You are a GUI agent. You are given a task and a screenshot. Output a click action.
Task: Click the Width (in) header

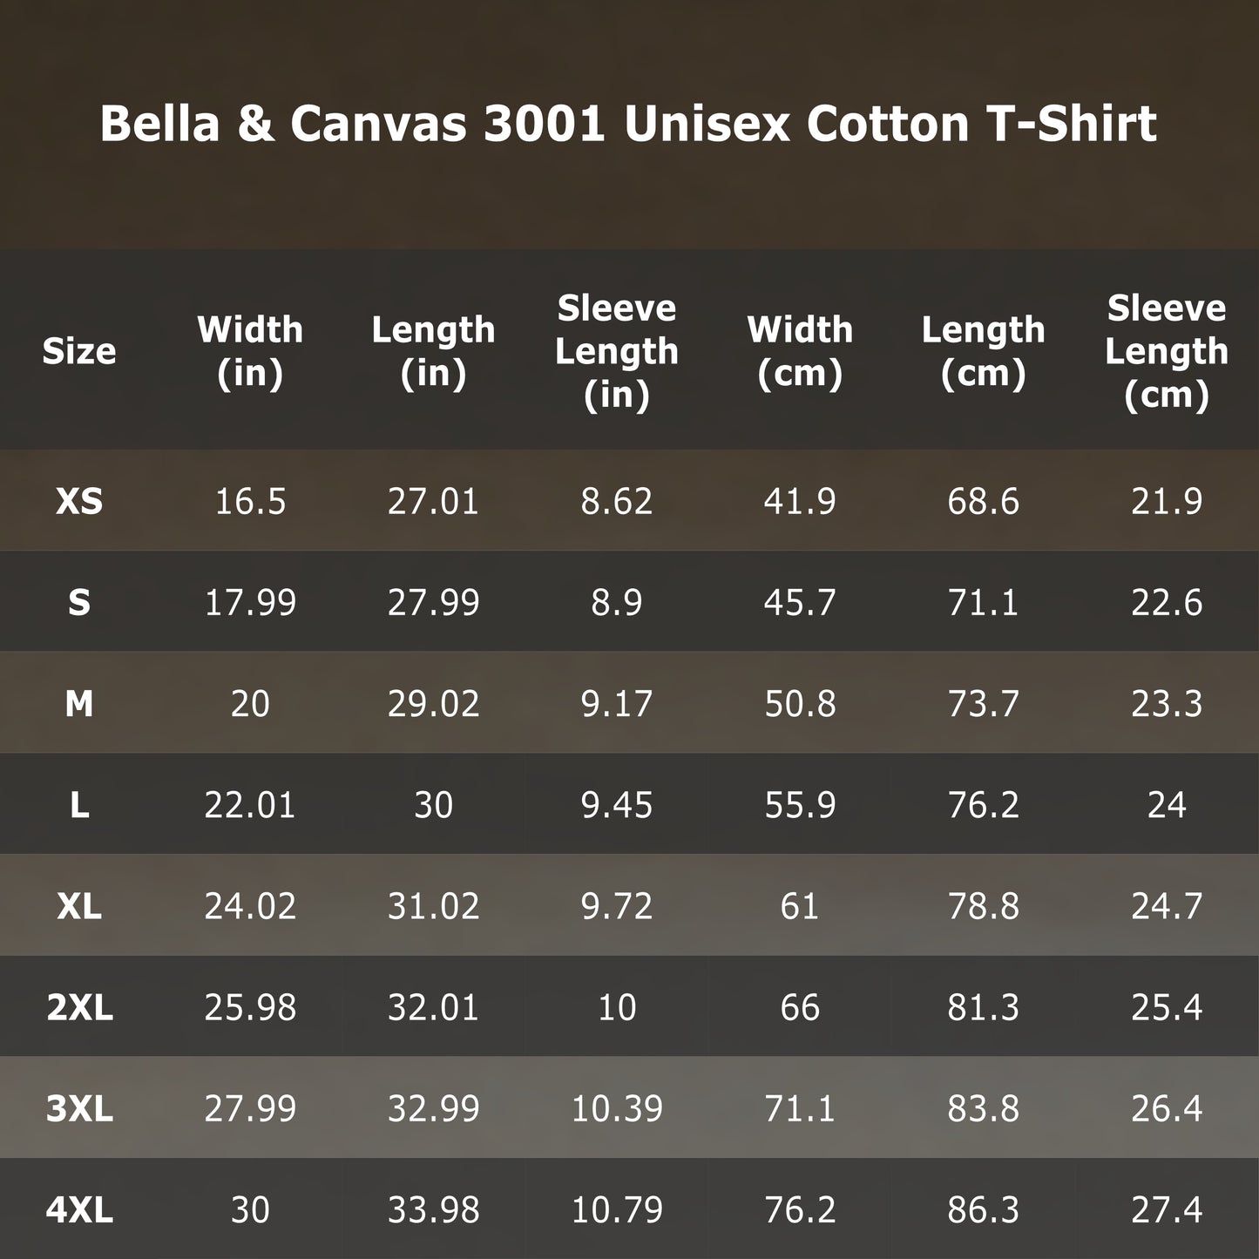[250, 351]
